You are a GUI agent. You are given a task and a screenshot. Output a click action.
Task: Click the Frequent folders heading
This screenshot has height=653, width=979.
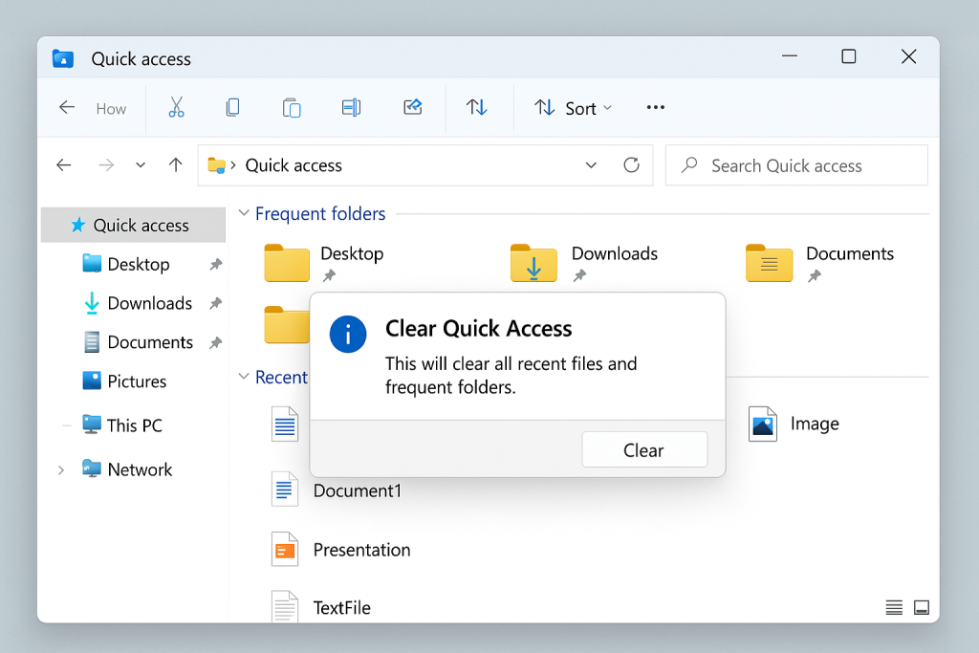tap(320, 213)
